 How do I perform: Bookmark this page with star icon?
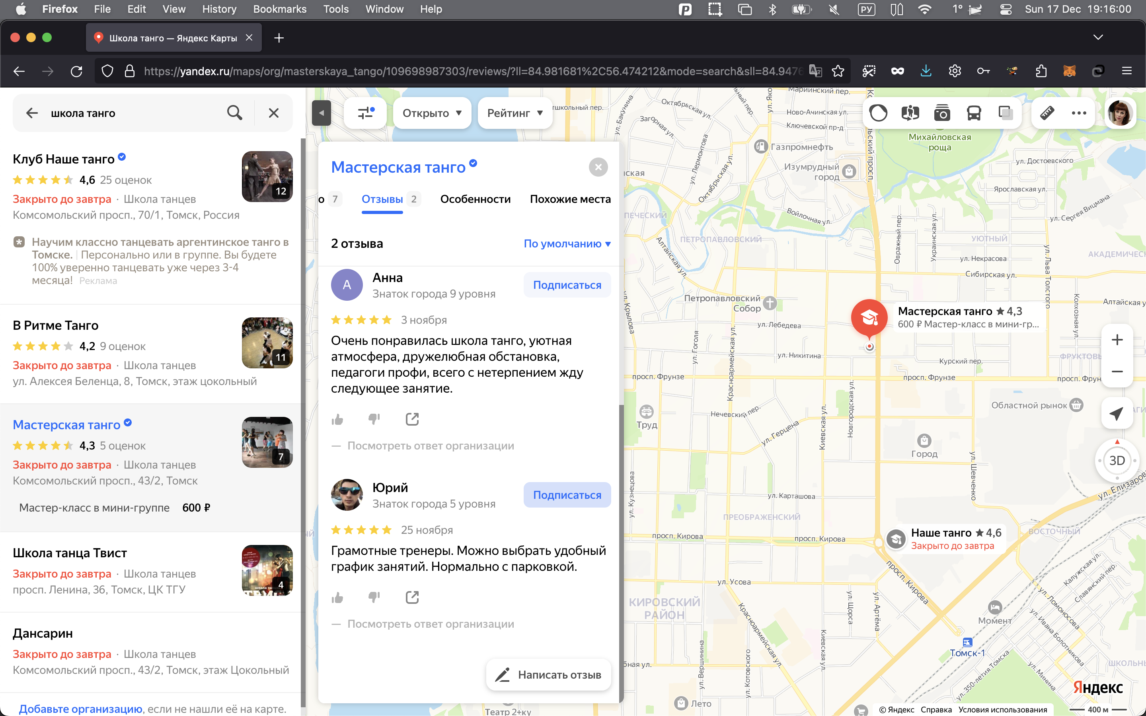pos(838,71)
